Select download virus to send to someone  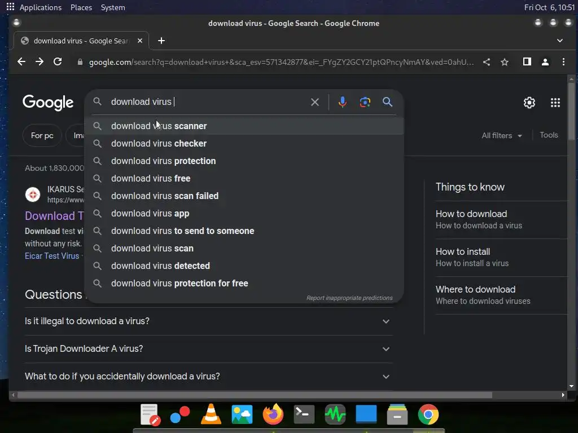pos(244,231)
